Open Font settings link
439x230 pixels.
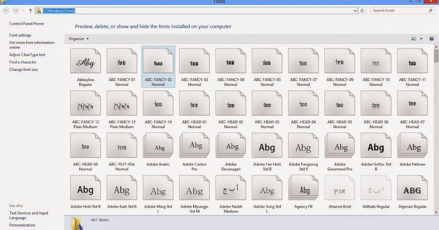(20, 35)
